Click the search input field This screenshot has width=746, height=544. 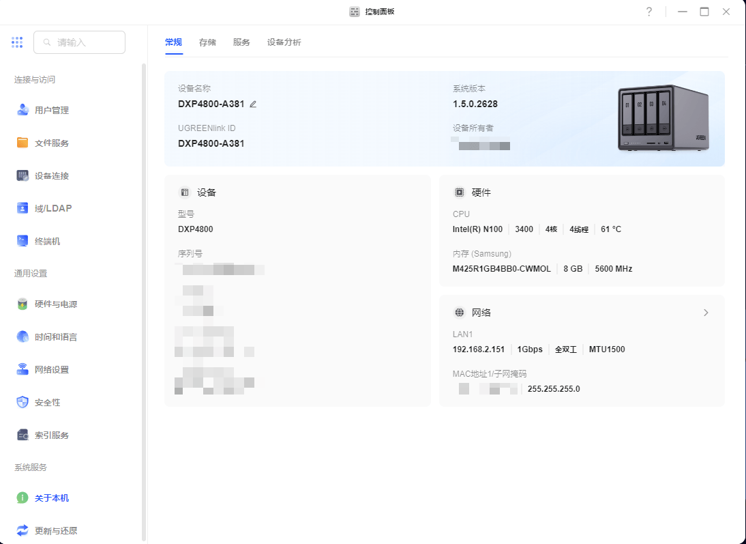pos(79,42)
